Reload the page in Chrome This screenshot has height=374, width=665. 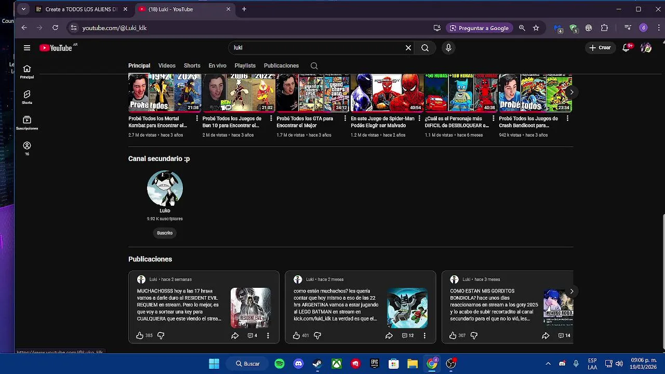pos(55,28)
